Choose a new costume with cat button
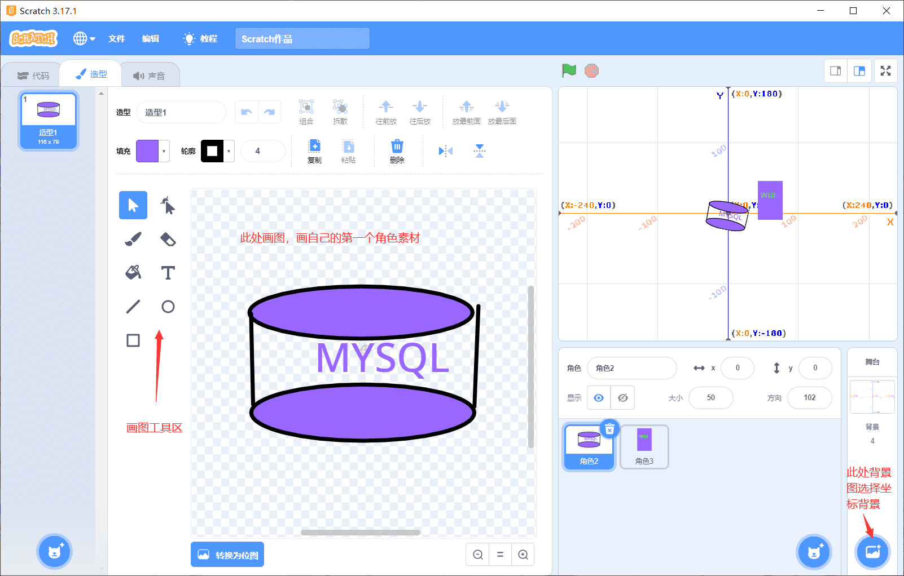 [x=55, y=551]
